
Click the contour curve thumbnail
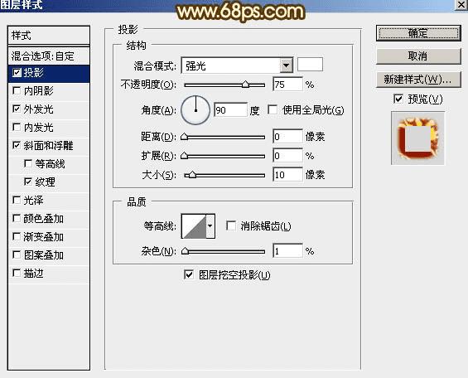pyautogui.click(x=194, y=226)
